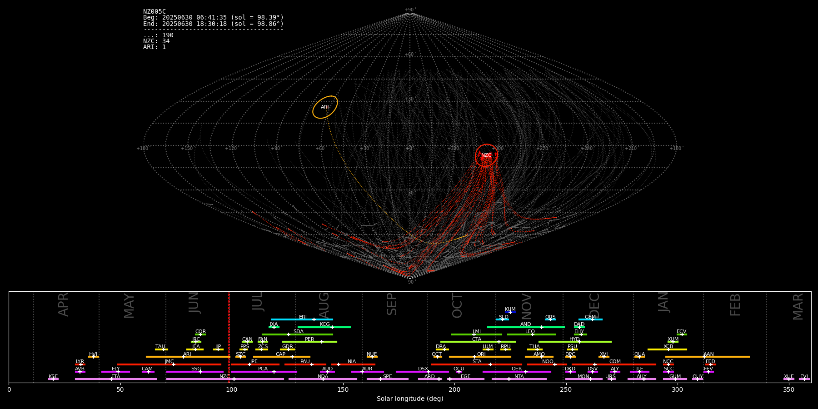Select the ORS shower marker in timeline

550,319
